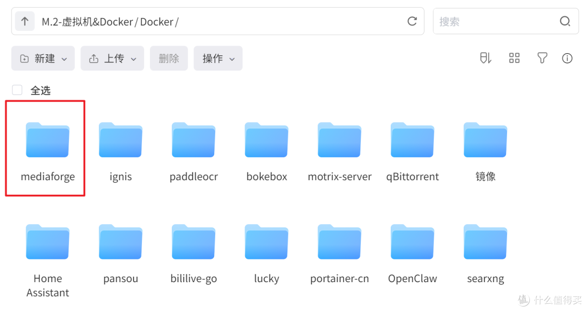Click the motrix-server folder name
Screen dimensions: 587x312
pos(340,176)
